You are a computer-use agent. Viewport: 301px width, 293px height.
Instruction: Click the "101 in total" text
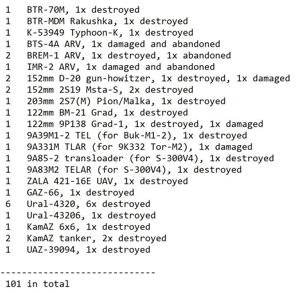(37, 284)
